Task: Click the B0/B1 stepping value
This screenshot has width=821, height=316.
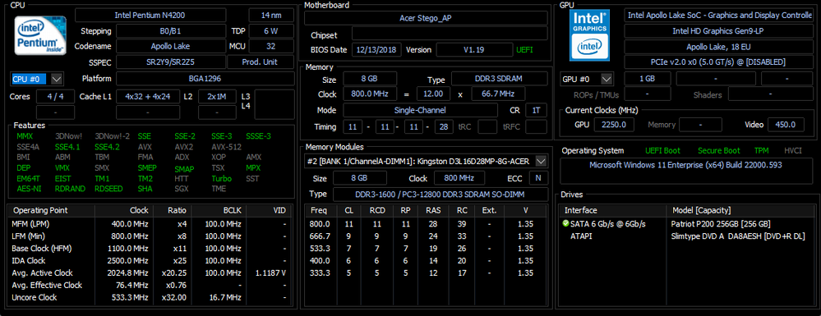Action: [x=171, y=31]
